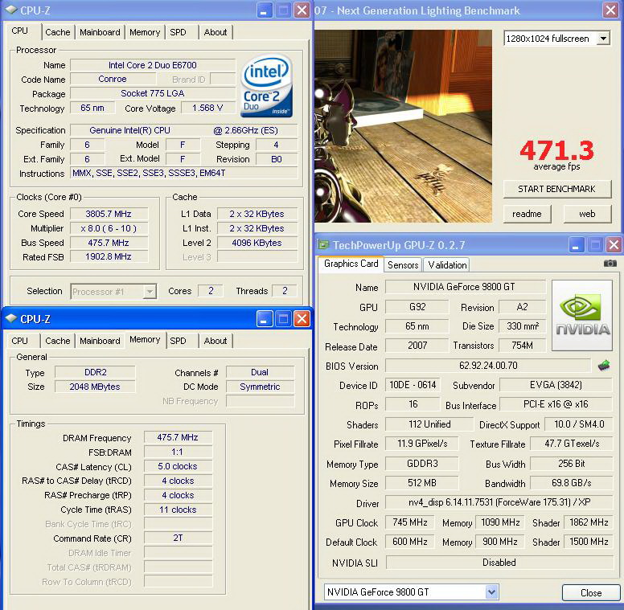Click the top CPU-Z title bar icon
The width and height of the screenshot is (624, 610).
coord(11,10)
